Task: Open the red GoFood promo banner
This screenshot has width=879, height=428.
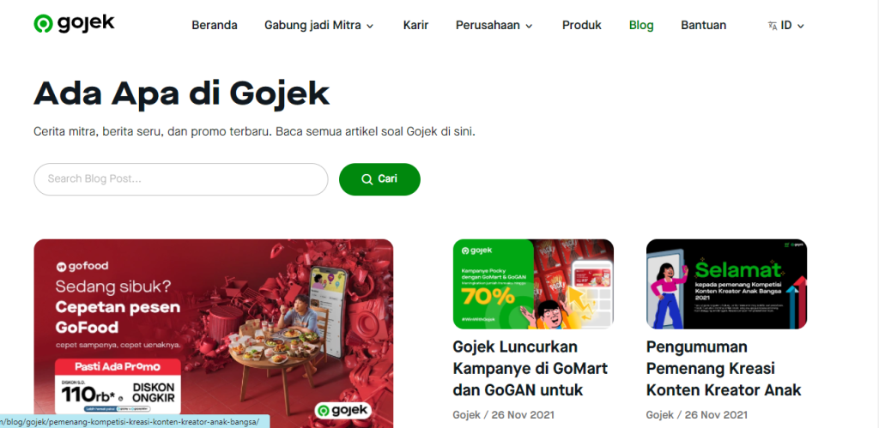Action: (214, 334)
